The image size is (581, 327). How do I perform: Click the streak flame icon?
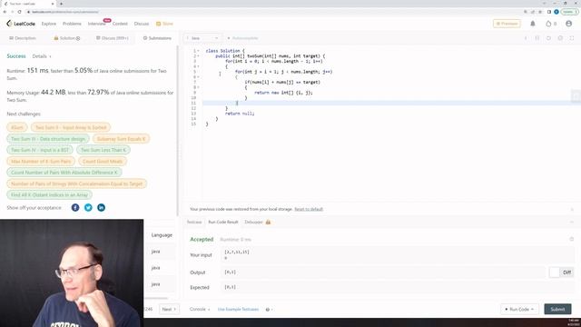click(548, 24)
